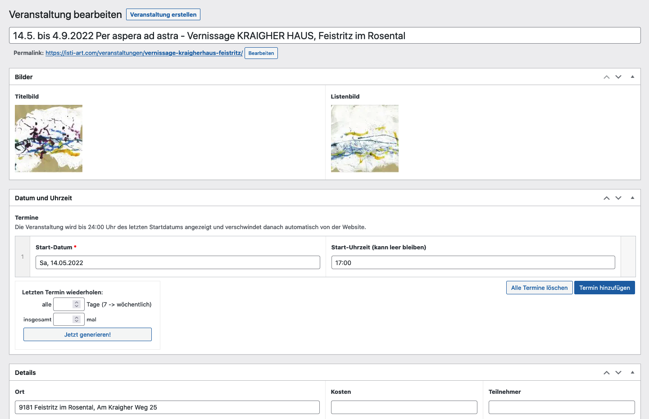The width and height of the screenshot is (649, 419).
Task: Adjust the 'alle' Tage interval stepper
Action: [x=77, y=305]
